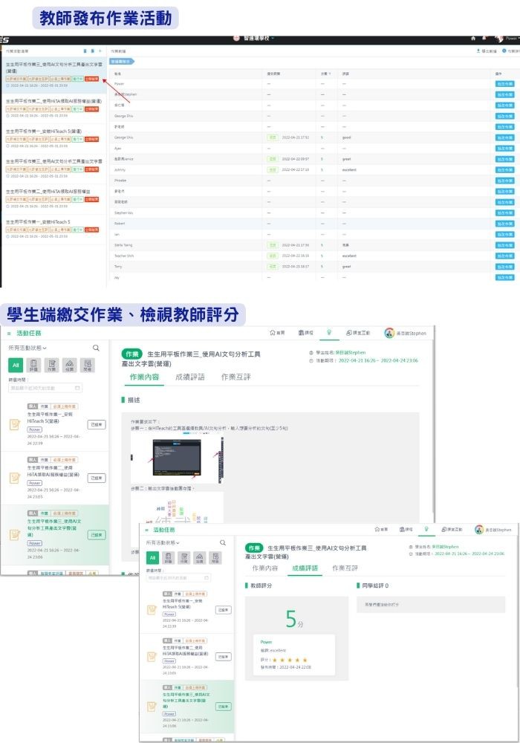520x743 pixels.
Task: Switch to the 成績評語 tab in the upper student window
Action: [x=189, y=377]
